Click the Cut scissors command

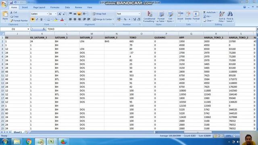[13, 12]
